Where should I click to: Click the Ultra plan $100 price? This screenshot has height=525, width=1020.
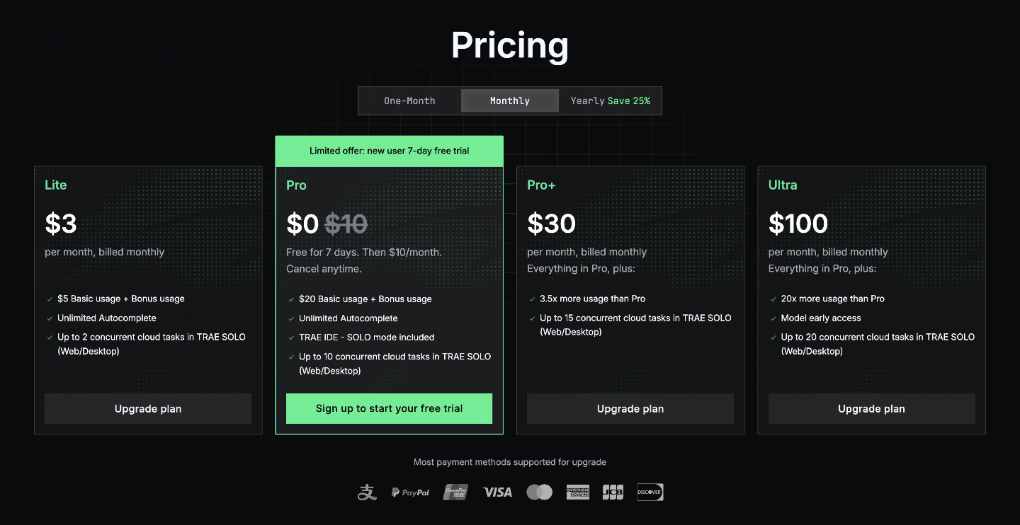pos(798,224)
